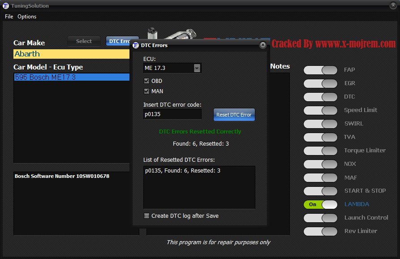Image resolution: width=400 pixels, height=259 pixels.
Task: Turn on the Rev Limiter toggle
Action: [320, 231]
